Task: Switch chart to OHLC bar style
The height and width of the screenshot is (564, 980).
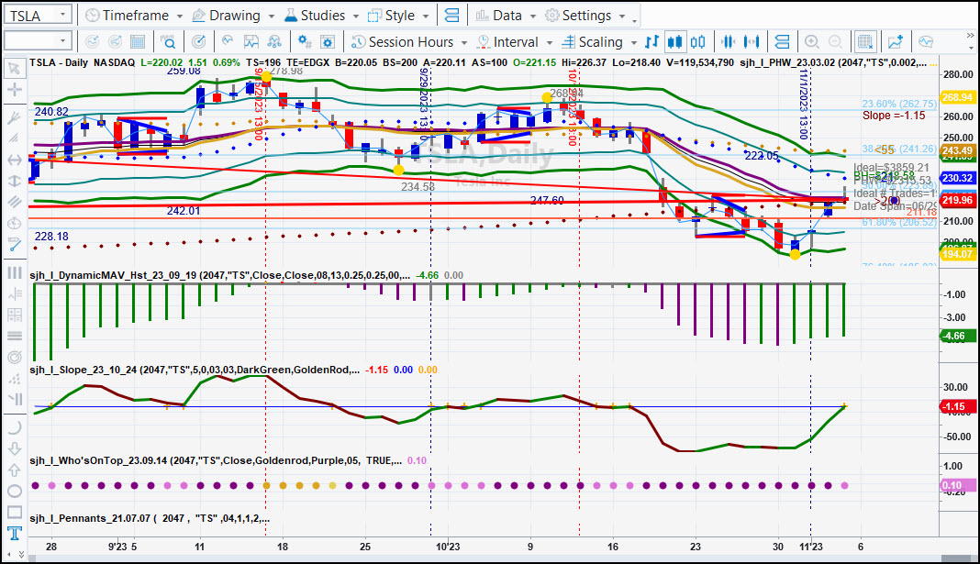Action: pyautogui.click(x=651, y=42)
